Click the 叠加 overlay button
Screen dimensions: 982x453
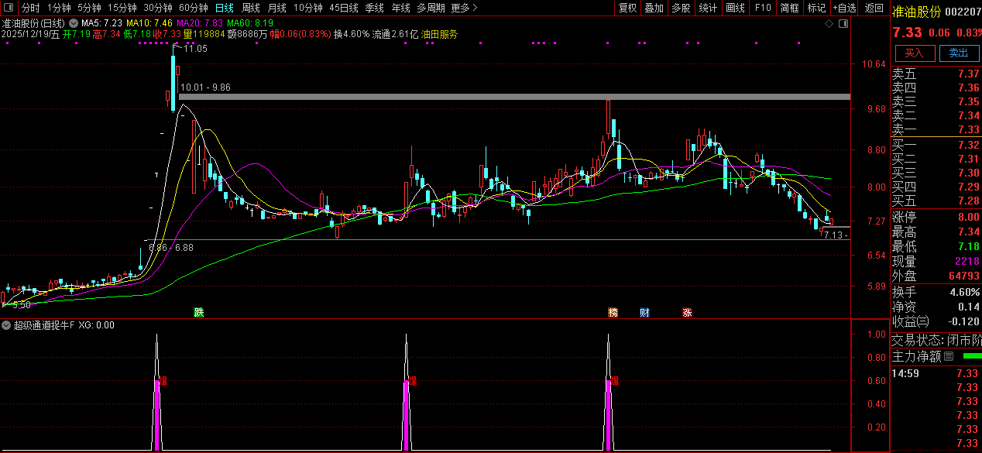654,8
